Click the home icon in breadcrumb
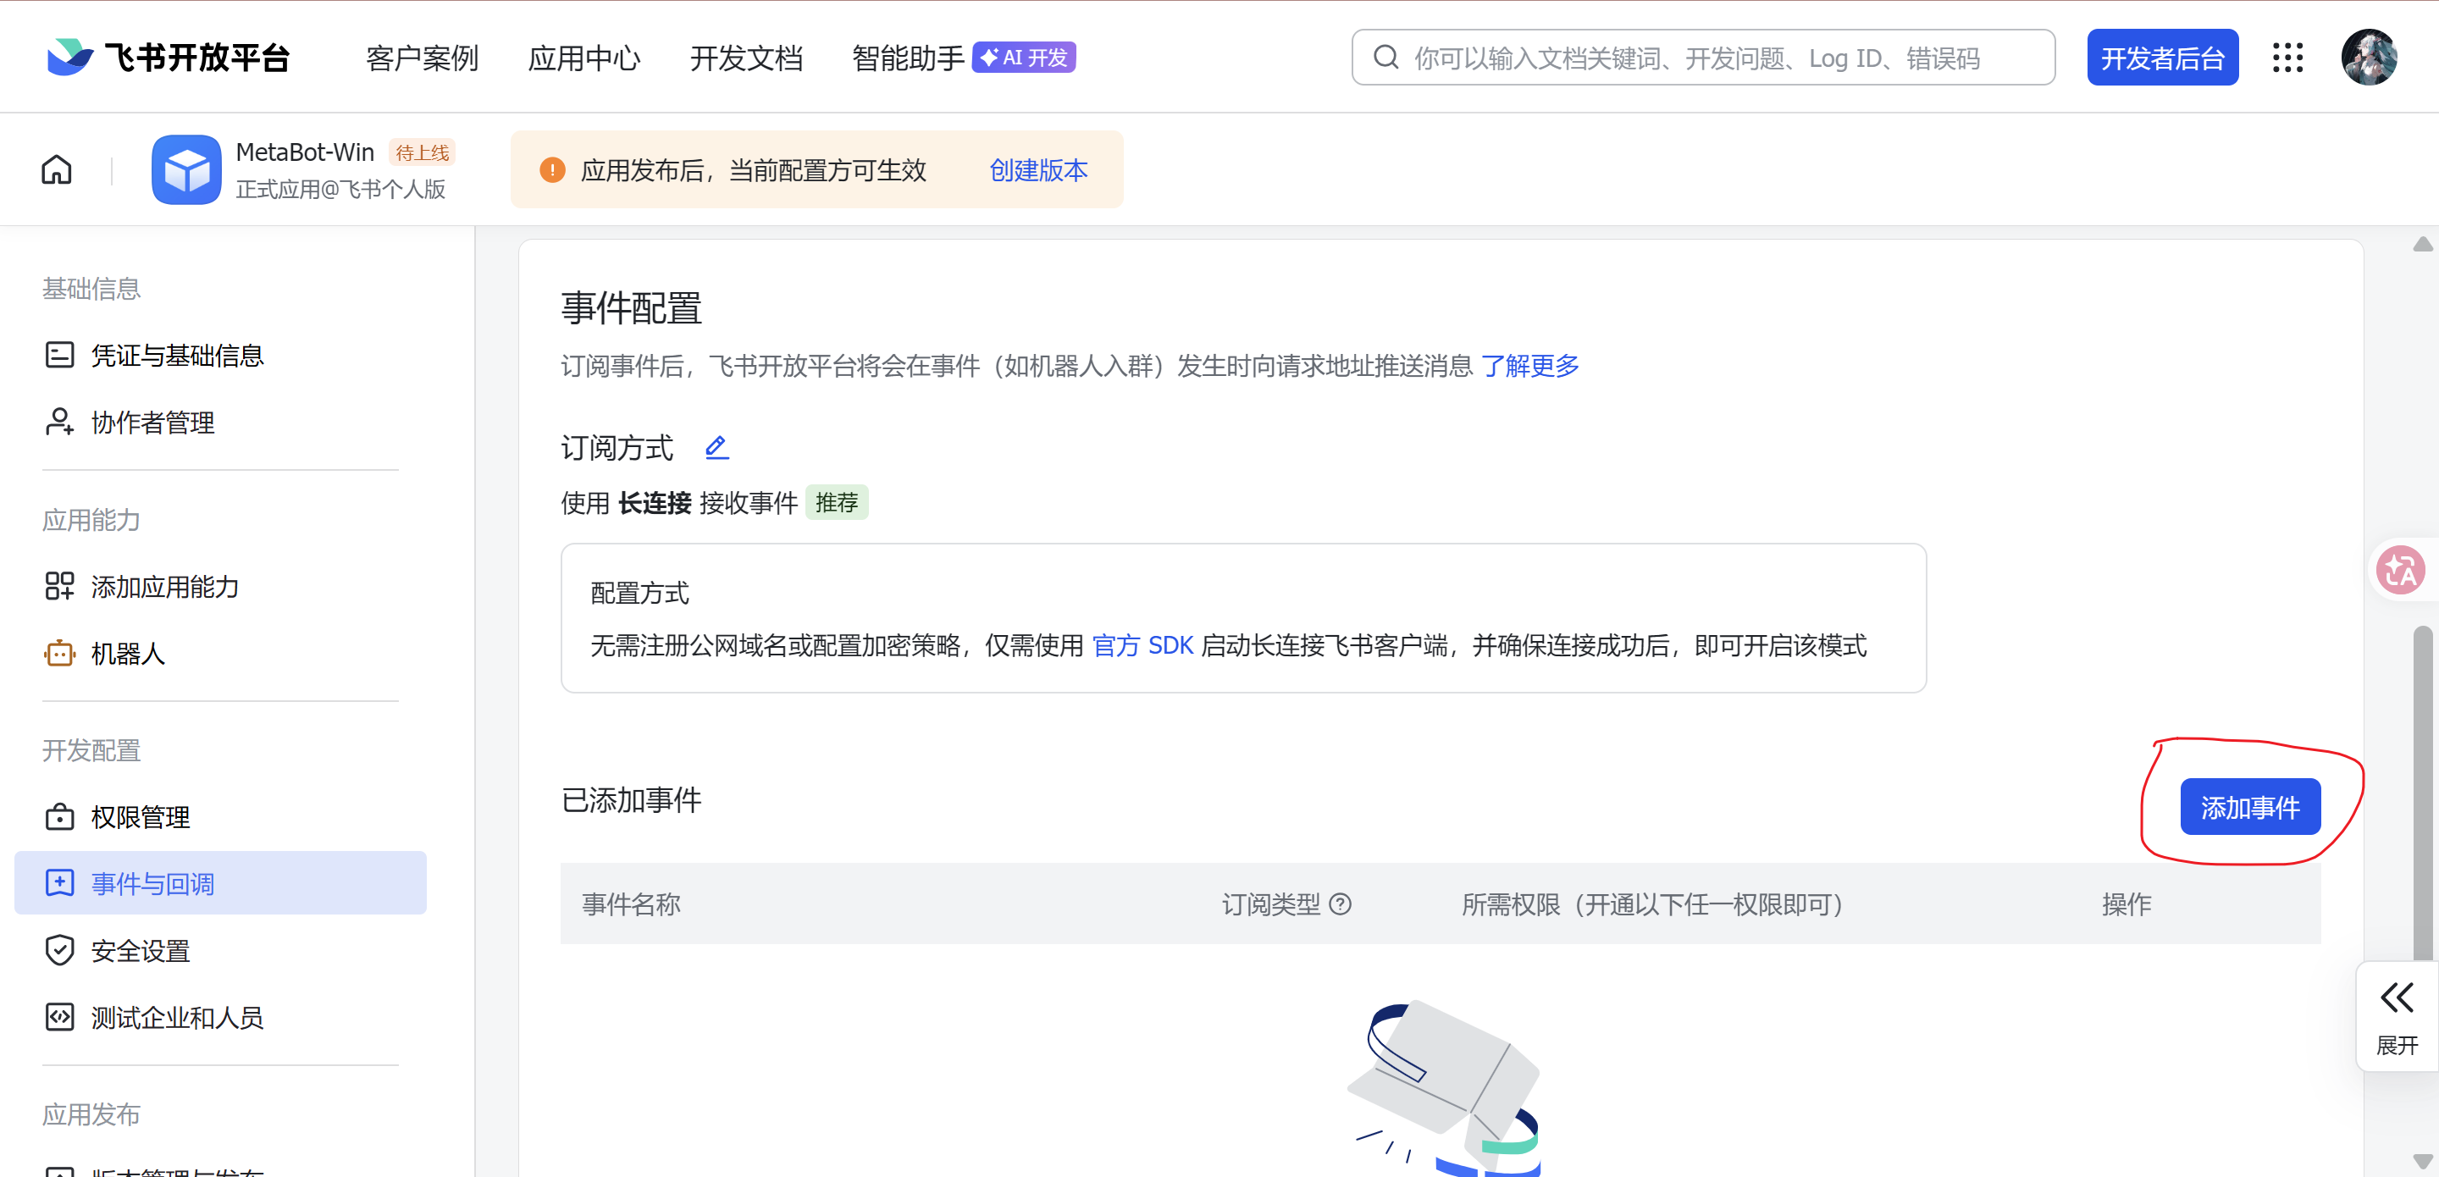2439x1177 pixels. point(57,170)
